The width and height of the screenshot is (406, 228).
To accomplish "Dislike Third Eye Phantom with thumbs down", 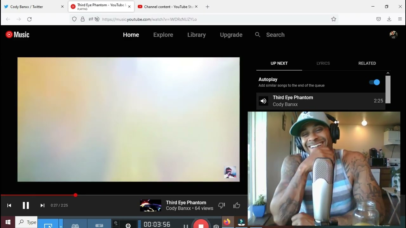I will tap(221, 206).
